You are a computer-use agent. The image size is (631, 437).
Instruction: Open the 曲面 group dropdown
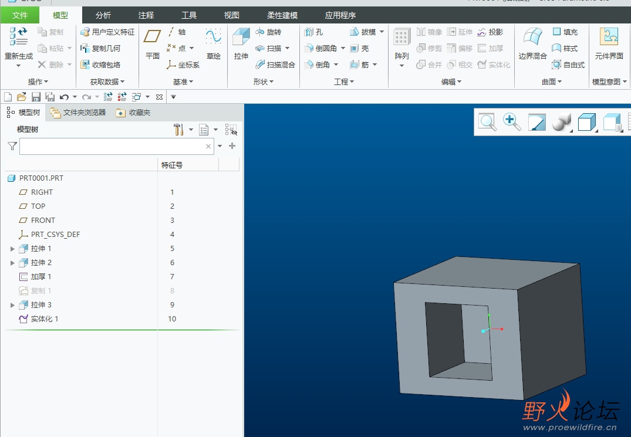click(551, 82)
